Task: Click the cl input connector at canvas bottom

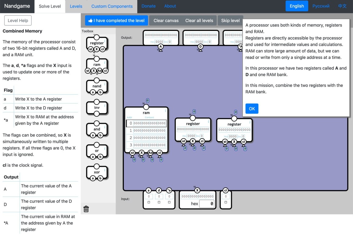Action: coord(226,190)
